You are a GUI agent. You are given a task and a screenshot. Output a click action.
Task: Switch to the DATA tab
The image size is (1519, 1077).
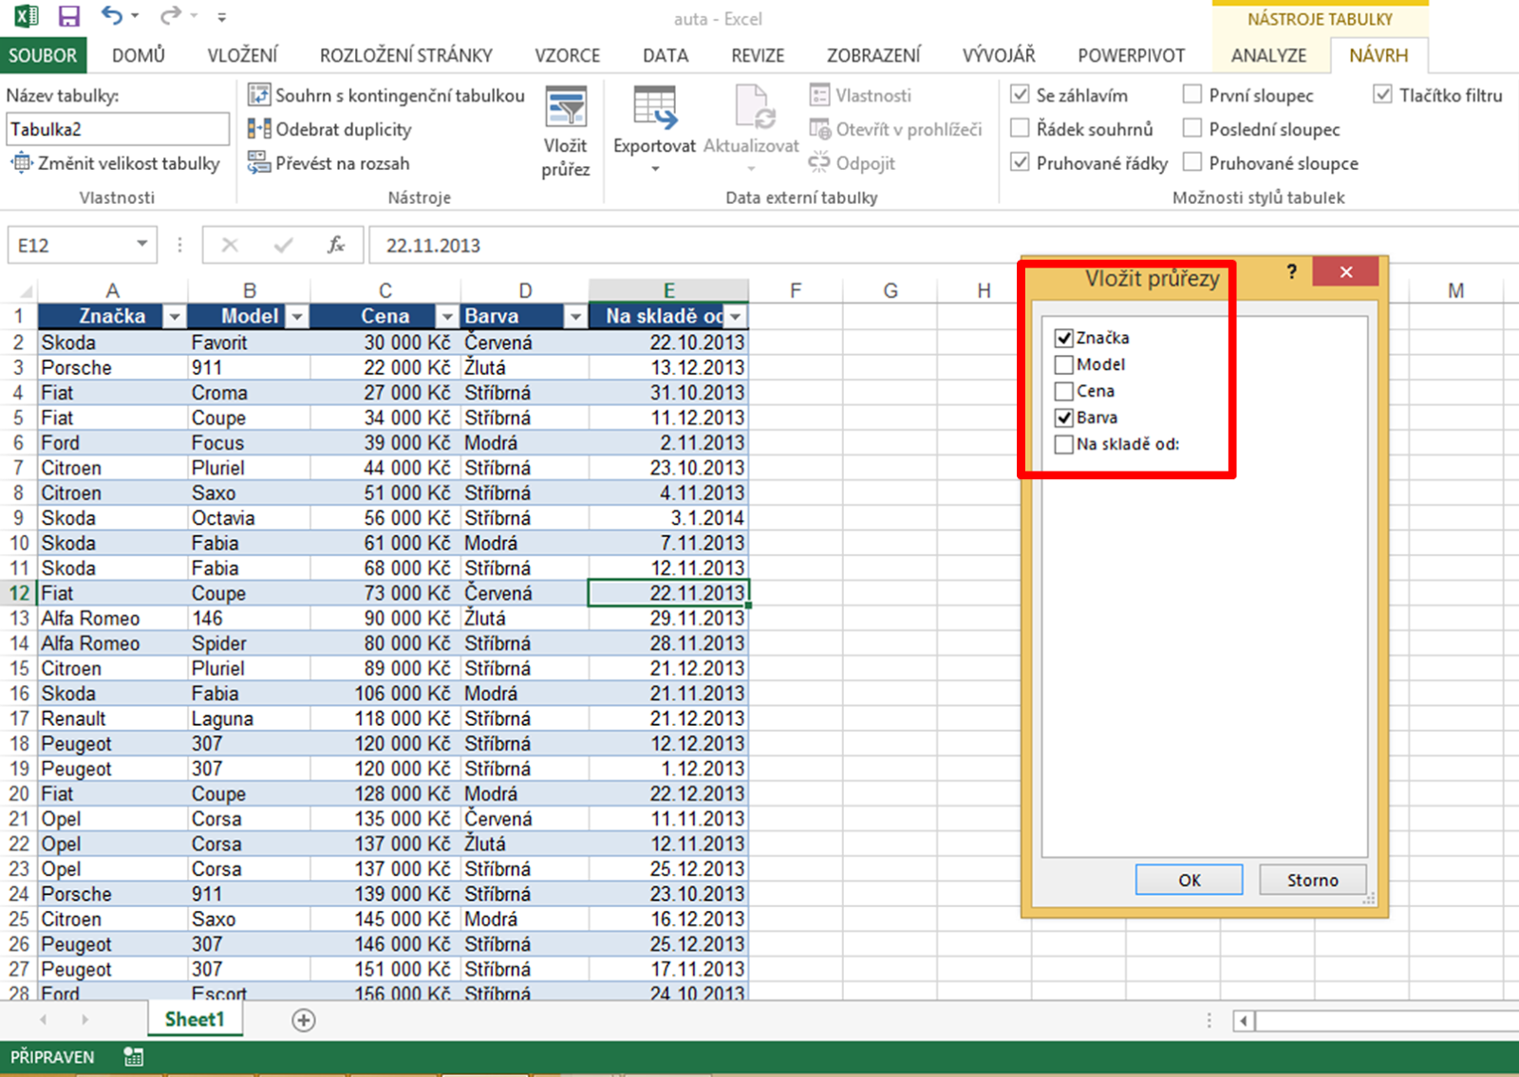tap(666, 55)
